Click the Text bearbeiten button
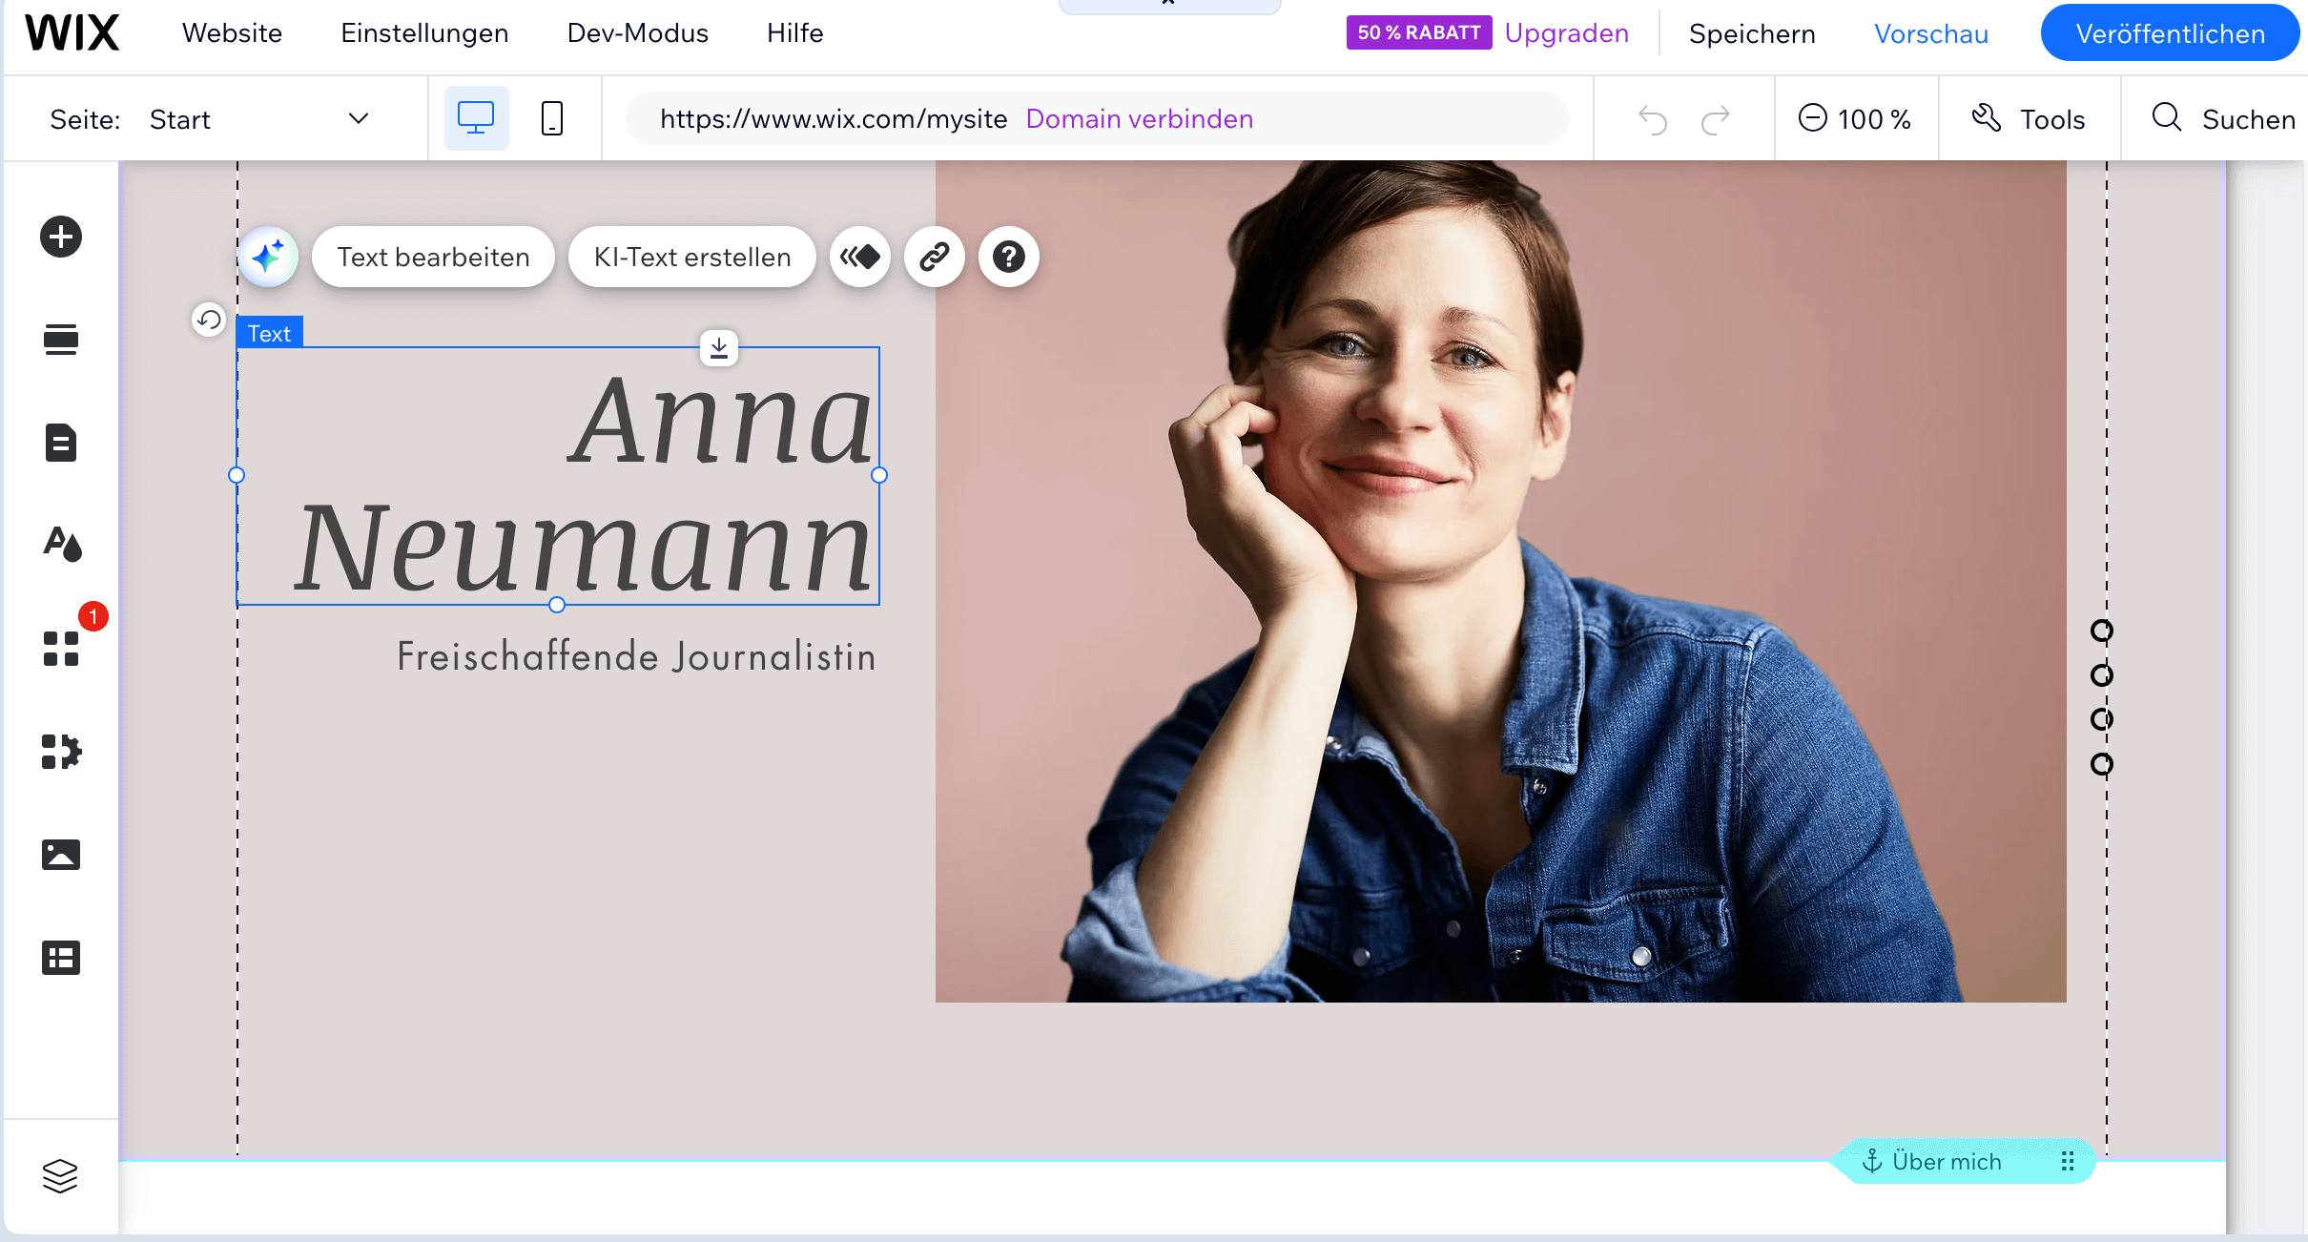Viewport: 2308px width, 1242px height. [x=433, y=257]
